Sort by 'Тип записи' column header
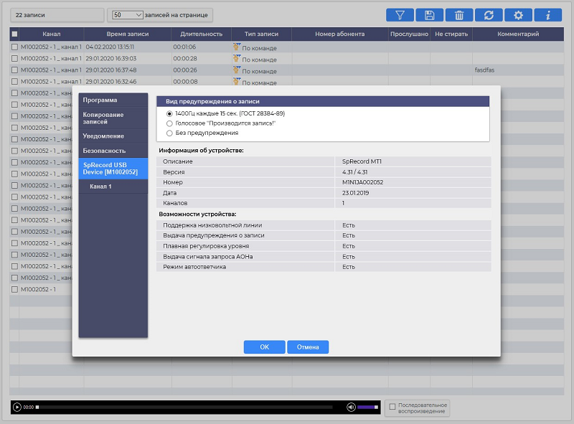574x424 pixels. (261, 34)
